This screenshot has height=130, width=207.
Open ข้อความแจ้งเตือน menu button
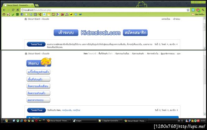point(38,86)
